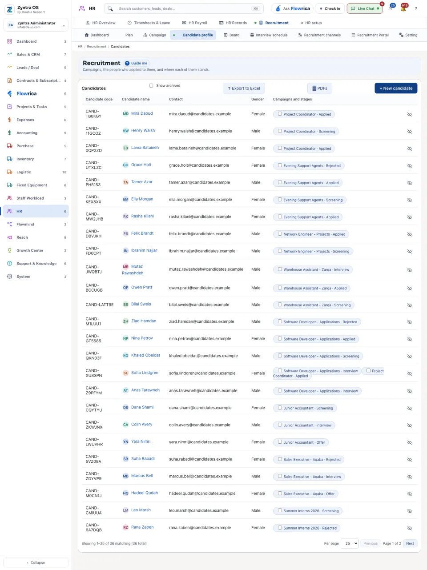Click the Candidate code column header
The height and width of the screenshot is (570, 427).
[x=99, y=99]
